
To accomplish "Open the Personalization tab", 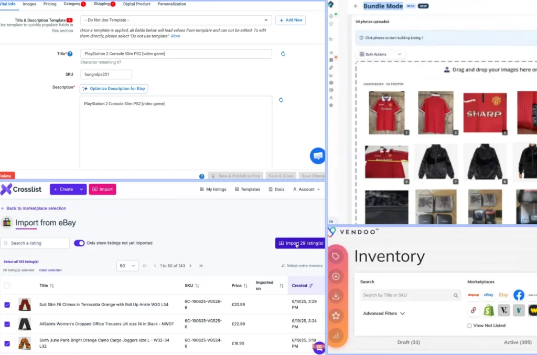I will [x=171, y=4].
